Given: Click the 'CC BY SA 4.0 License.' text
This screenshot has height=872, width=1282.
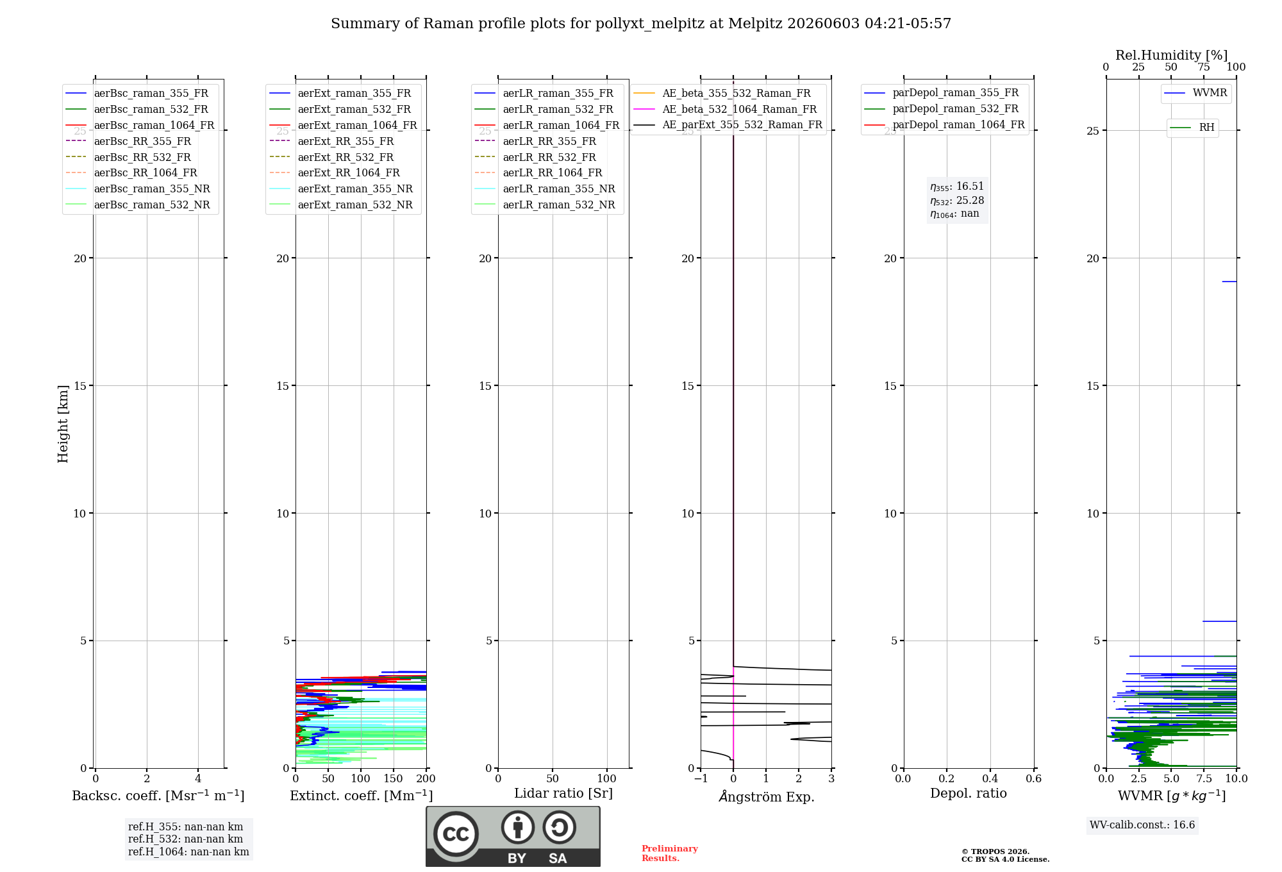Looking at the screenshot, I should point(1006,860).
